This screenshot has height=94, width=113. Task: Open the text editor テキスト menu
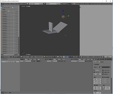91,57
